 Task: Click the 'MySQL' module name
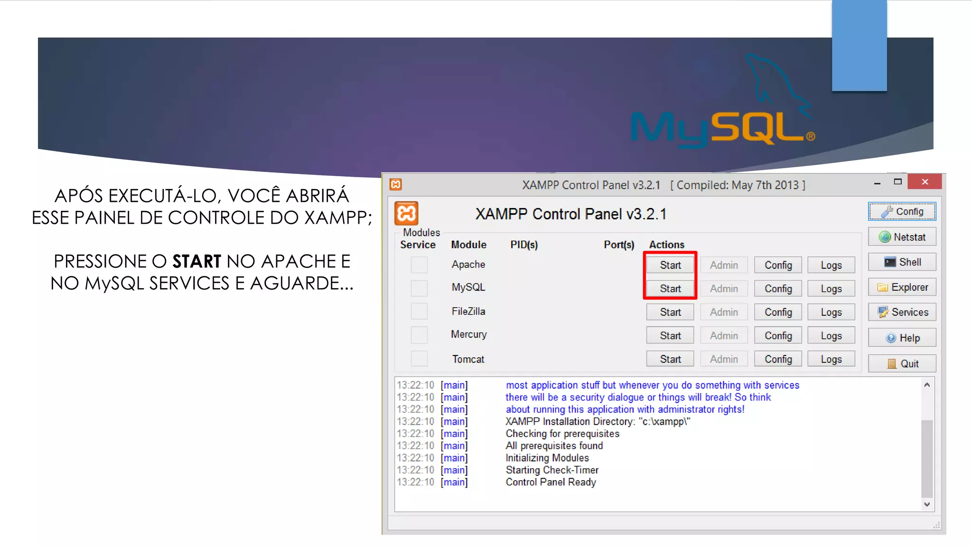pos(468,287)
